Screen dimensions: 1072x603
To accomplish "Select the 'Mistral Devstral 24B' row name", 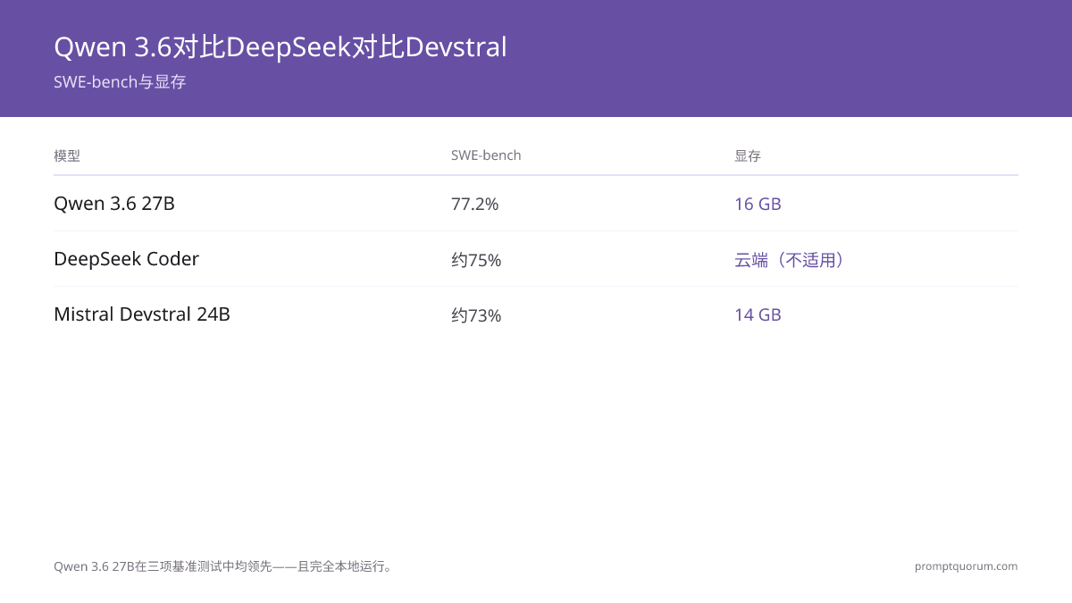I will click(x=142, y=314).
